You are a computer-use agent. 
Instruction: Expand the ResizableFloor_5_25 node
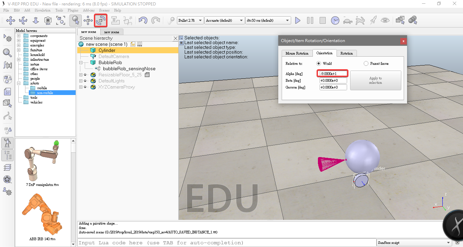click(x=81, y=75)
